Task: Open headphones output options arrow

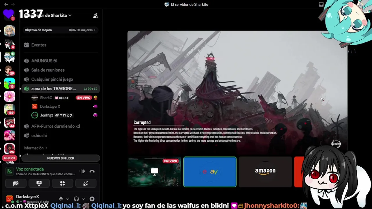Action: (x=83, y=199)
